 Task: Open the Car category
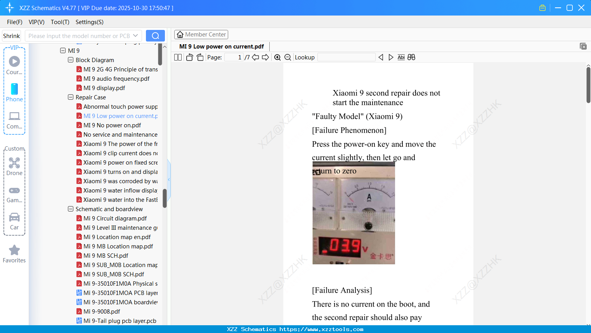pos(14,217)
